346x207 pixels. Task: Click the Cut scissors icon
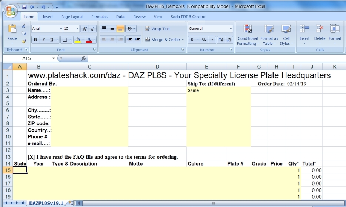24,26
